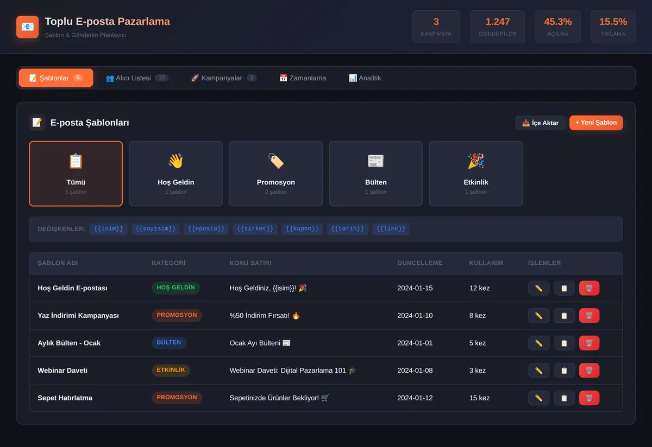Edit the Aylık Bülten - Ocak template
The width and height of the screenshot is (652, 447).
pyautogui.click(x=538, y=343)
